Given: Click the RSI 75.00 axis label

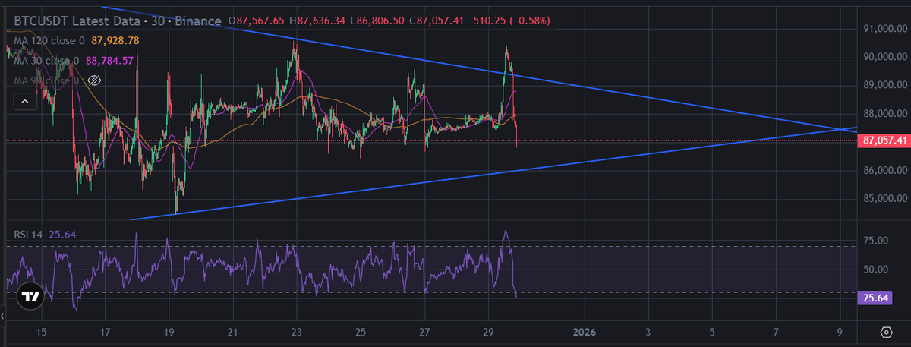Looking at the screenshot, I should tap(875, 241).
